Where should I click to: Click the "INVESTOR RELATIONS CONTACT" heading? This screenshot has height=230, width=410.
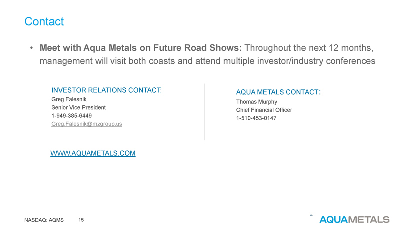pos(106,90)
